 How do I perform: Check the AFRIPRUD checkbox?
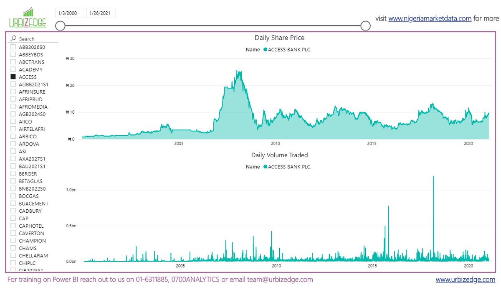13,99
